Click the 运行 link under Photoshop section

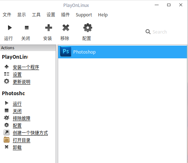tap(17, 104)
